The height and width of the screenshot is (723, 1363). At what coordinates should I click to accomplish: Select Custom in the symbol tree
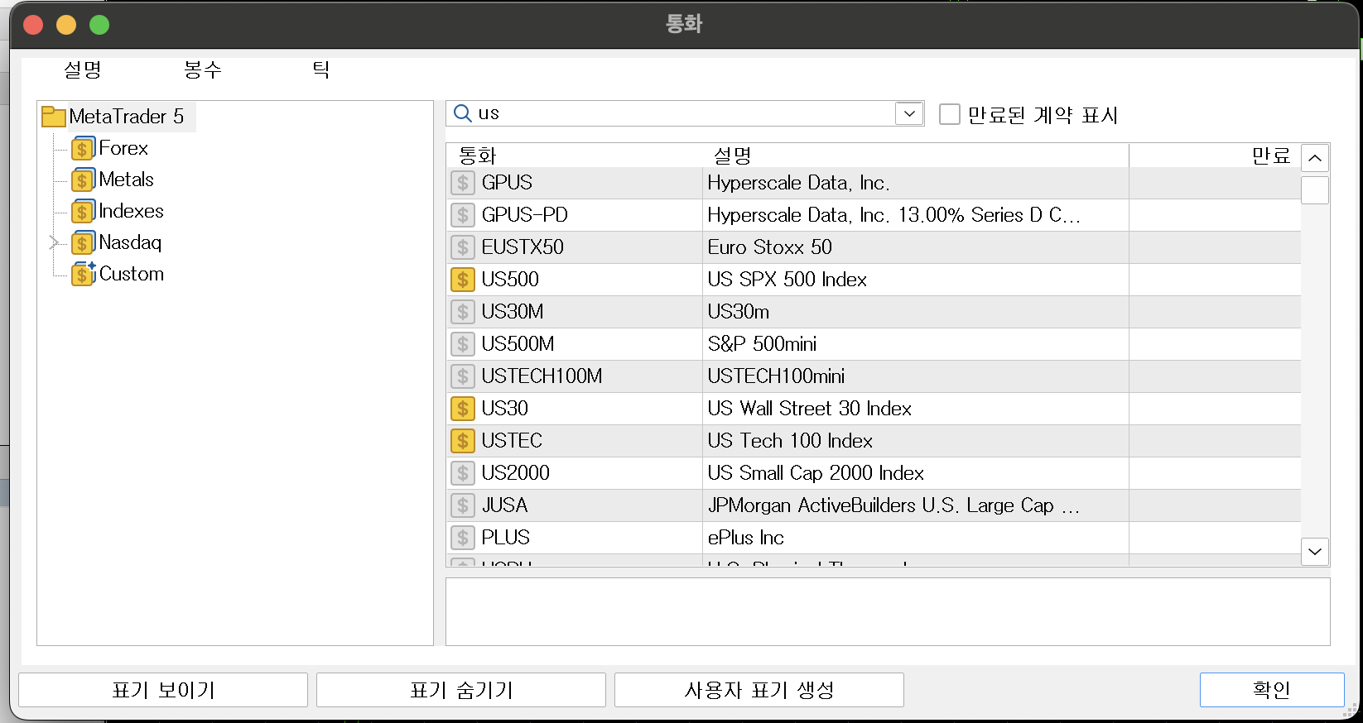pyautogui.click(x=132, y=274)
